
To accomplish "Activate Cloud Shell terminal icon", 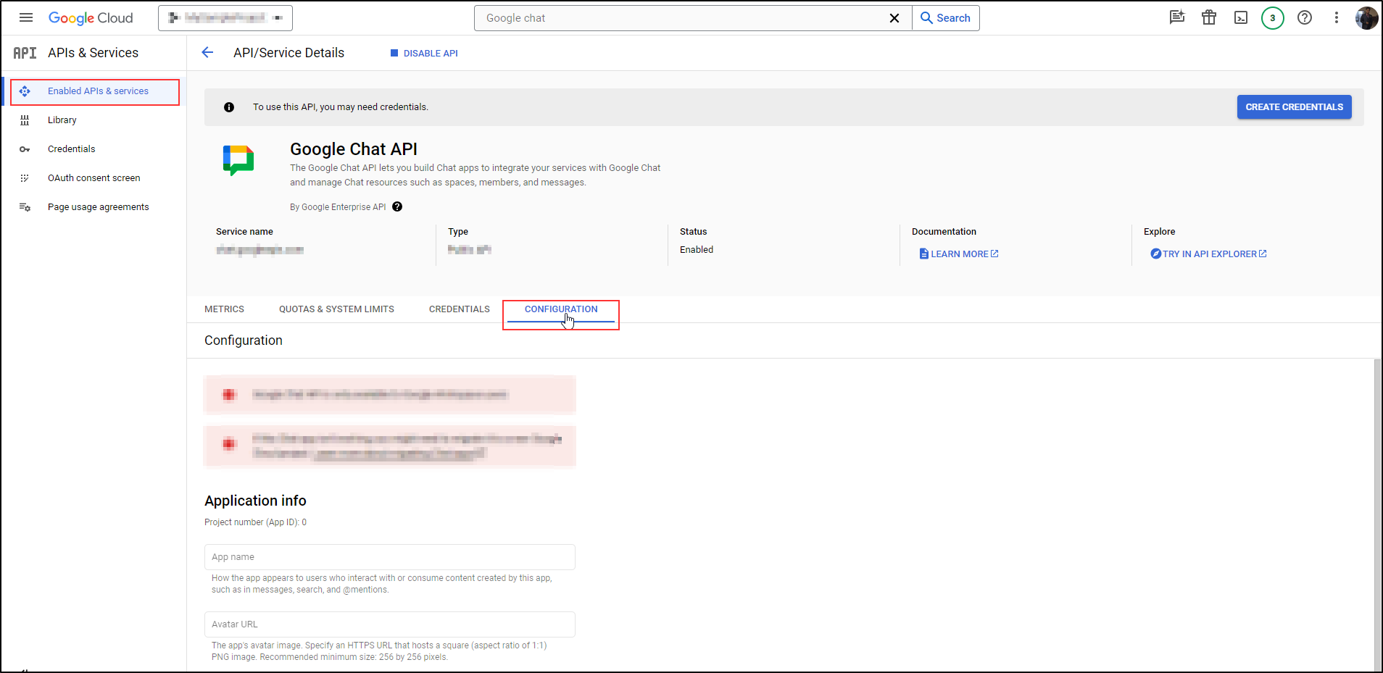I will coord(1241,17).
